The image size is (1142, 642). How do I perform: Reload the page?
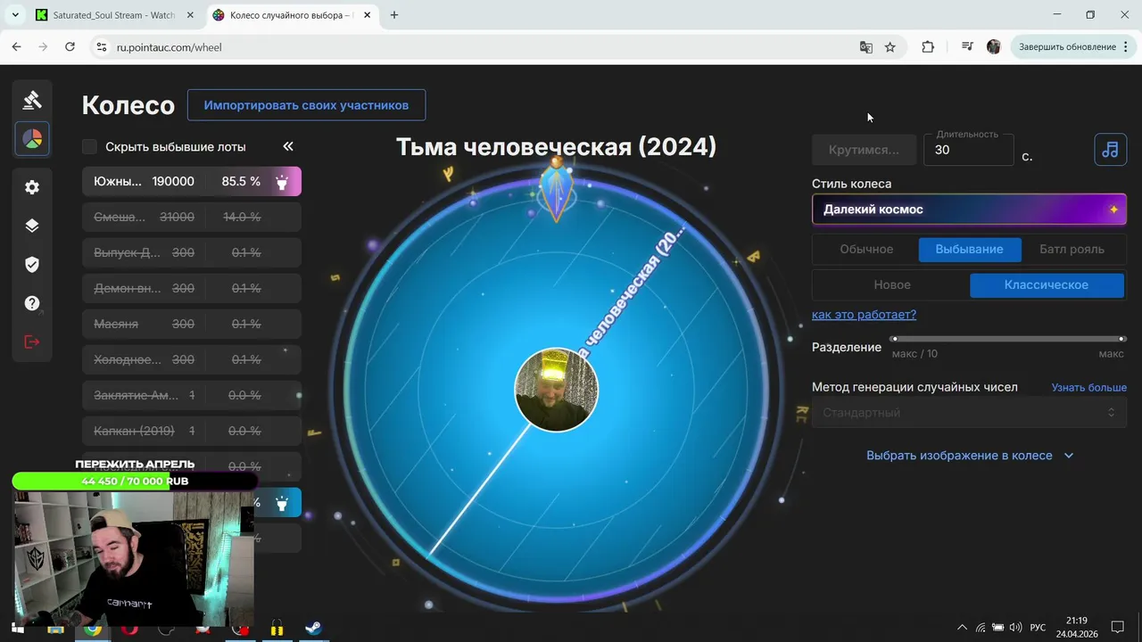point(70,47)
